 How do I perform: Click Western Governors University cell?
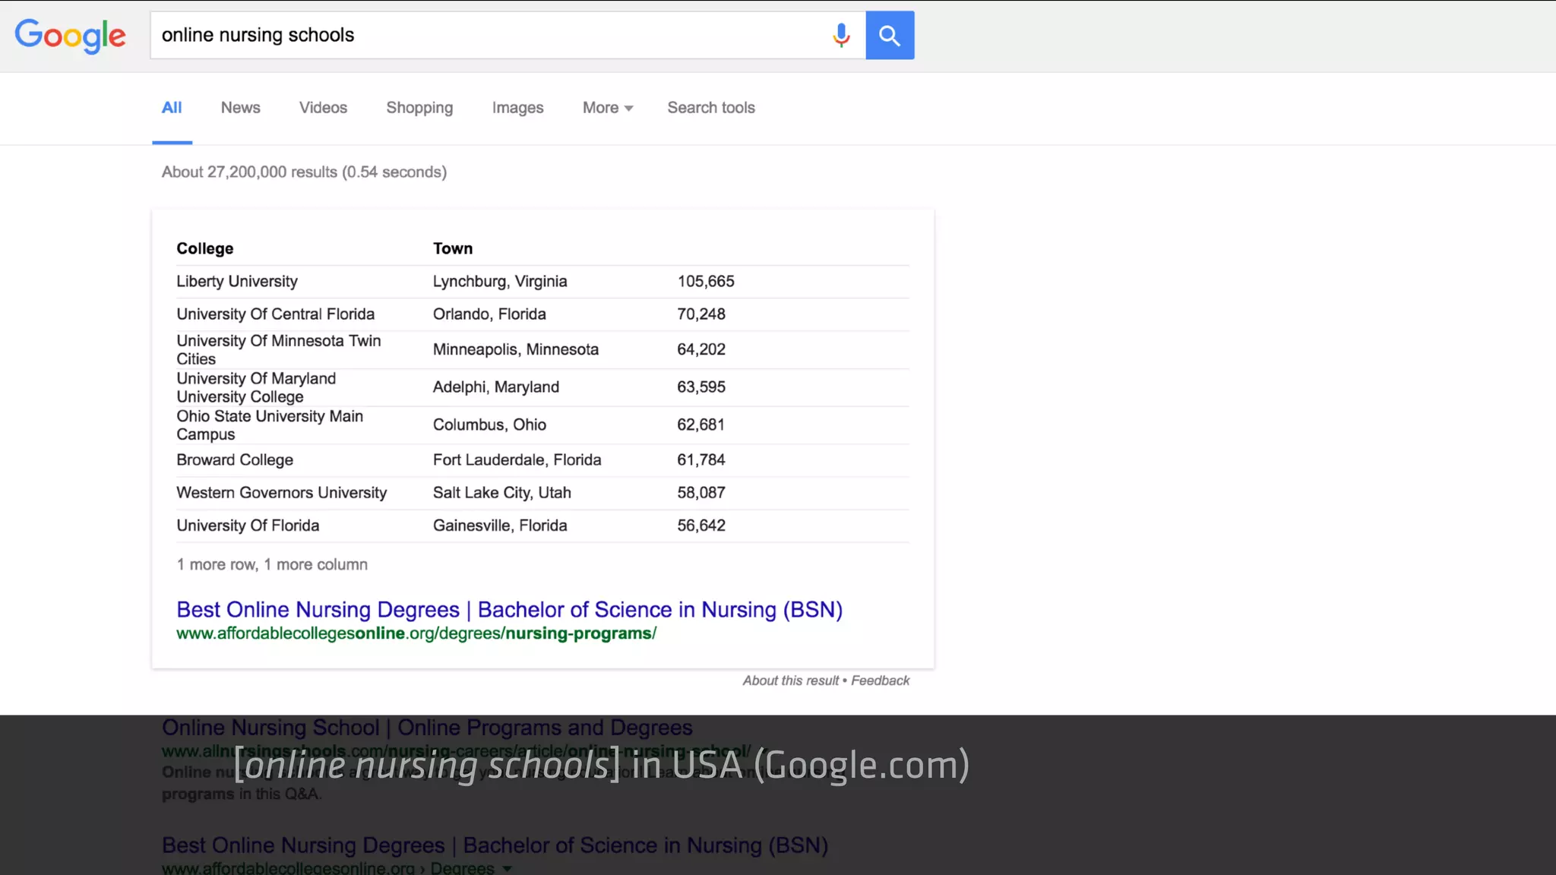281,492
